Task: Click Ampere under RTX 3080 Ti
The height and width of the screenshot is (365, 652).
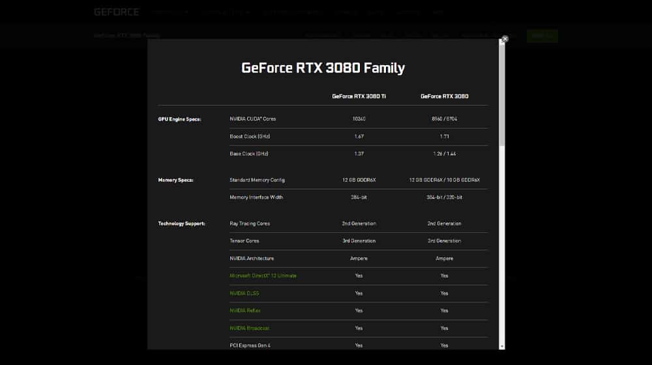Action: coord(359,258)
